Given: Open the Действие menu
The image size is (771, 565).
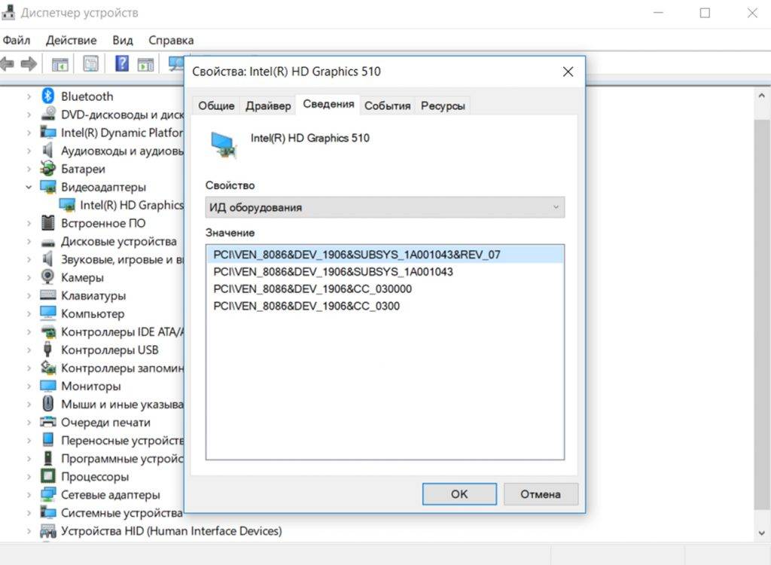Looking at the screenshot, I should click(71, 40).
